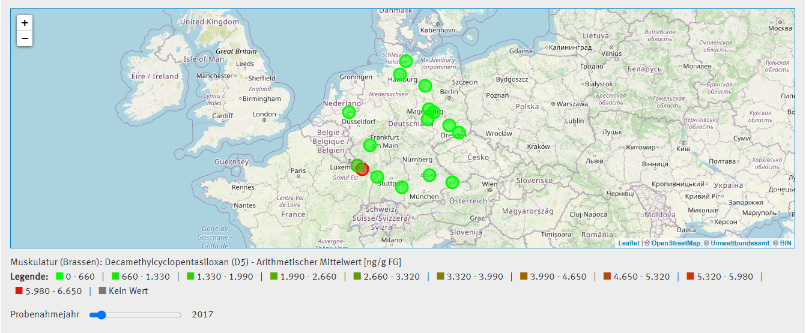Adjust the Probenahmejahr year slider handle
806x333 pixels.
(x=101, y=314)
